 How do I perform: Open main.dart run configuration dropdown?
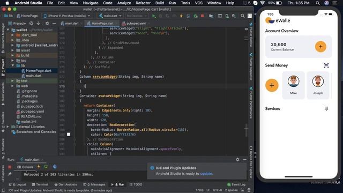[110, 16]
